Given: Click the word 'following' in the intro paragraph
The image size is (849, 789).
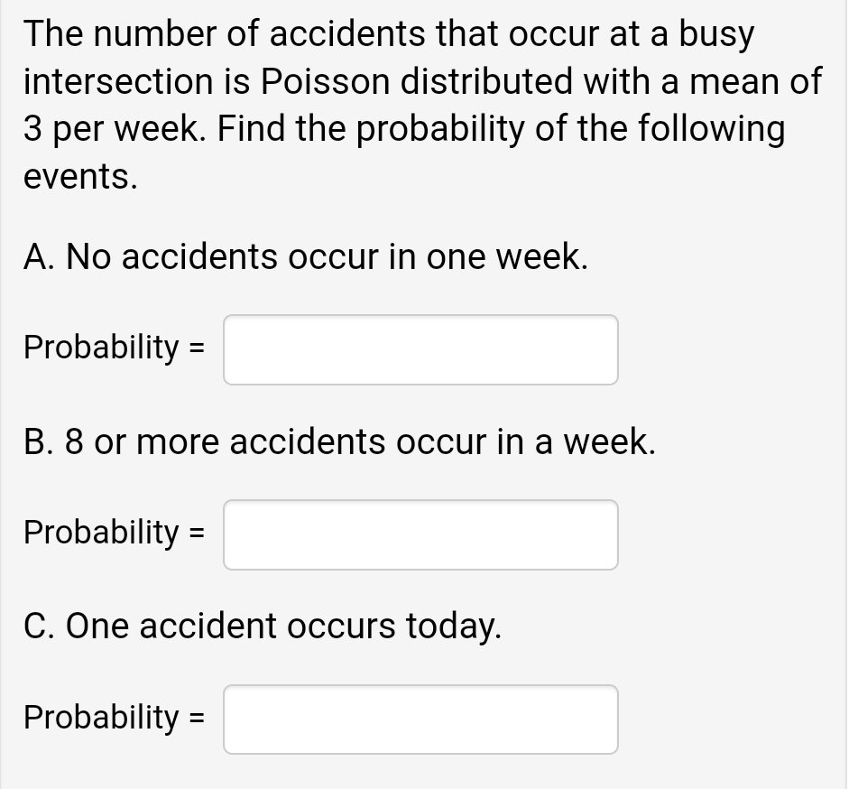Looking at the screenshot, I should click(711, 129).
